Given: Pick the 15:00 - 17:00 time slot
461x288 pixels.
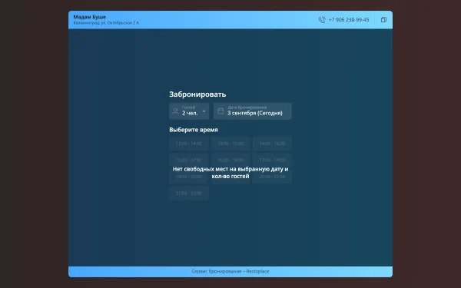Looking at the screenshot, I should coord(189,161).
